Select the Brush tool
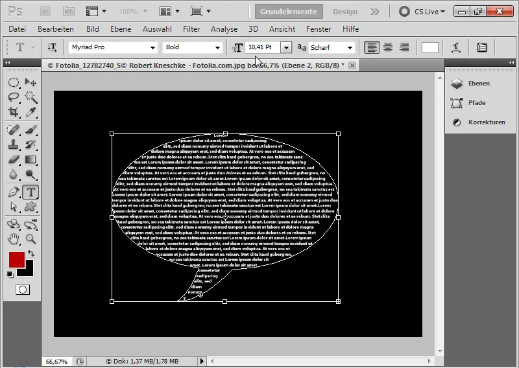519x368 pixels. point(30,130)
